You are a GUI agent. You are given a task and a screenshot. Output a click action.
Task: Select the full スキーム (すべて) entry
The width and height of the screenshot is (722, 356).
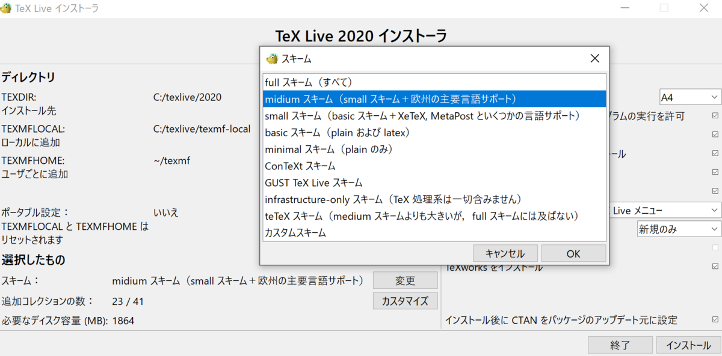[434, 82]
